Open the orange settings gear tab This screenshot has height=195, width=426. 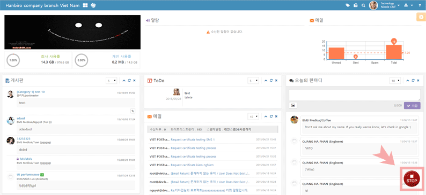point(421,17)
